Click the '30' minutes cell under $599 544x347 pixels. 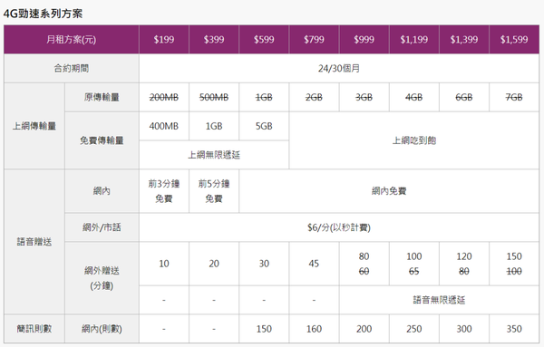point(264,264)
